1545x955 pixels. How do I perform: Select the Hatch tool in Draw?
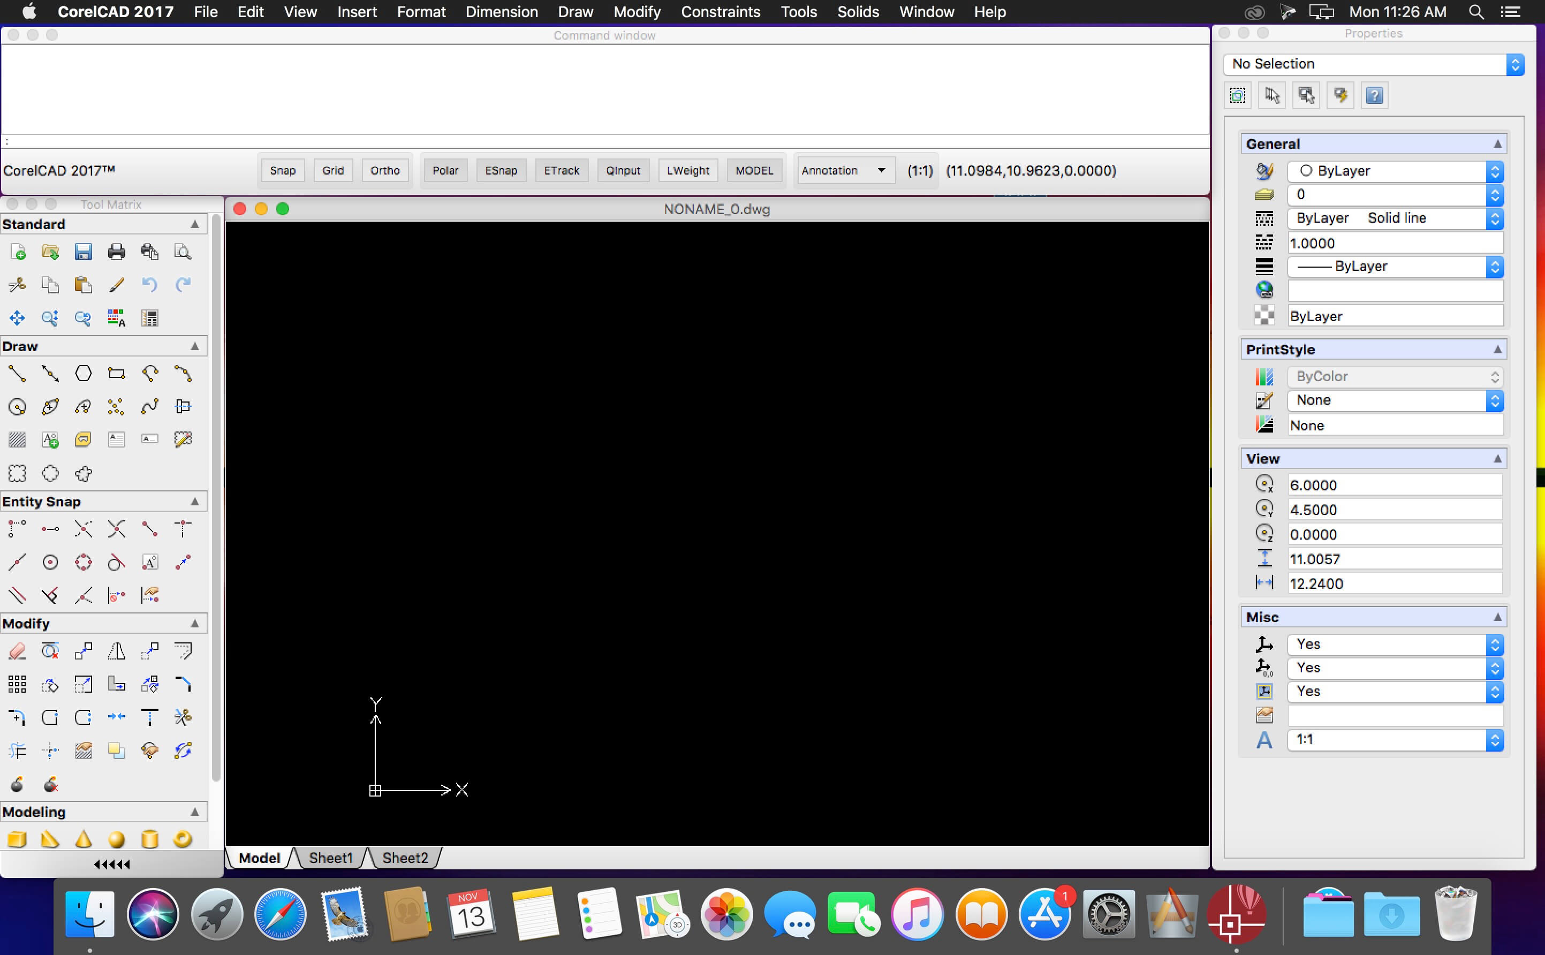[18, 439]
